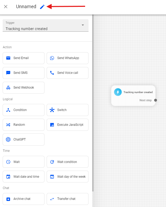Viewport: 166px width, 207px height.
Task: Add the Random logical block
Action: pos(23,125)
